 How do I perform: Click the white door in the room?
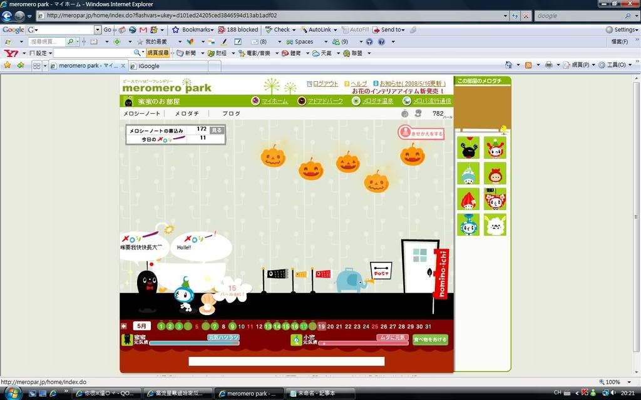click(x=420, y=267)
